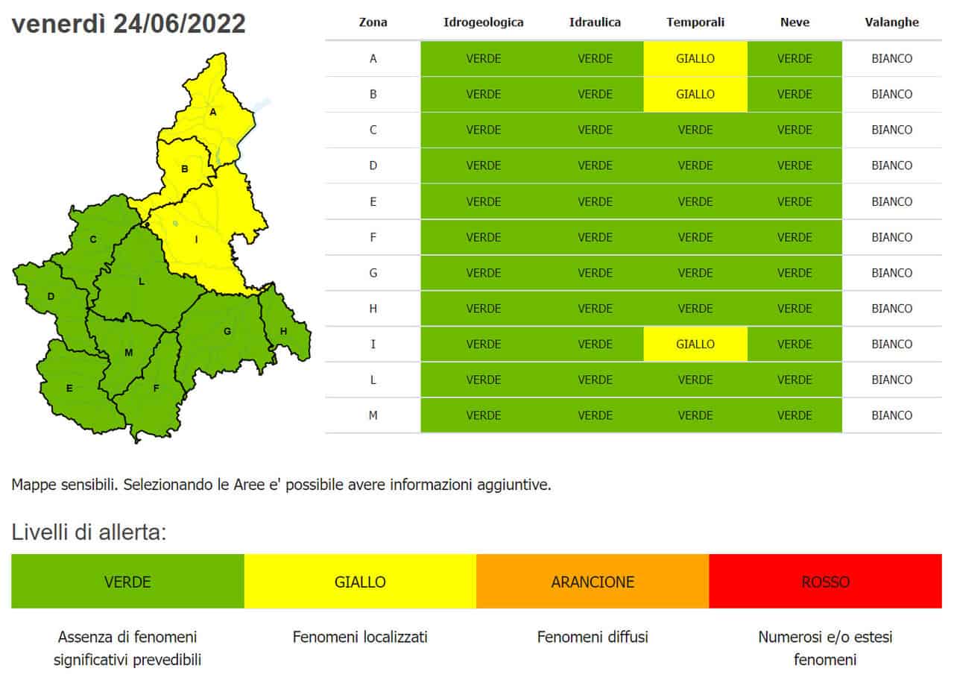954x683 pixels.
Task: Click VERDE Neve cell in row L
Action: pyautogui.click(x=795, y=380)
